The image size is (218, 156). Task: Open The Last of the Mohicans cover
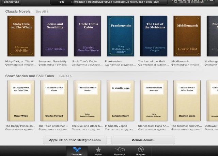point(154,36)
